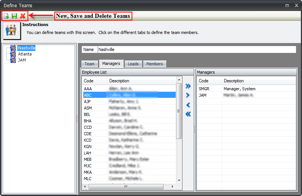Click the New Team icon

tap(6, 16)
